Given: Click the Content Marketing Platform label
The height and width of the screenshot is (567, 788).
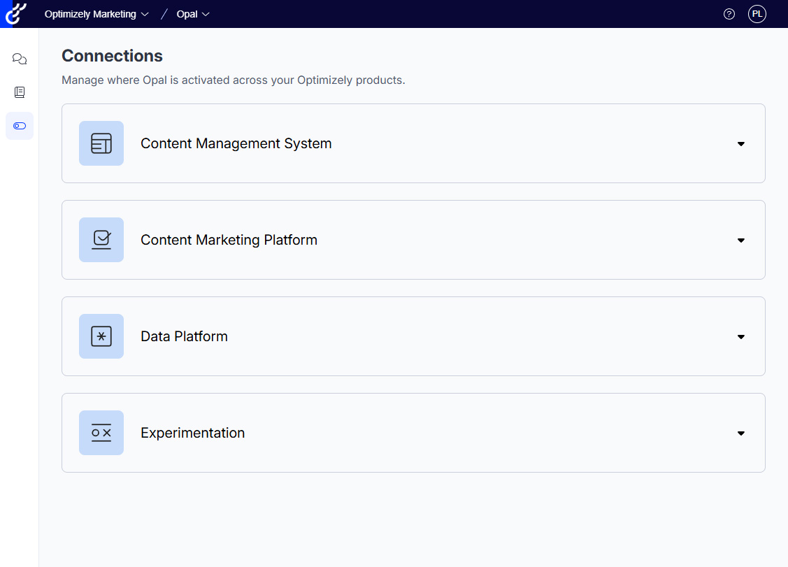Looking at the screenshot, I should 229,240.
